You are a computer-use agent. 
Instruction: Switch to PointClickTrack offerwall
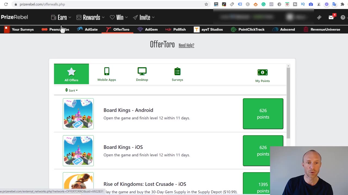pyautogui.click(x=248, y=30)
